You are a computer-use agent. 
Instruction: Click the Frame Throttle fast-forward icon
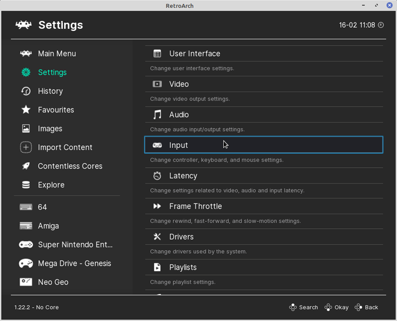(x=157, y=206)
